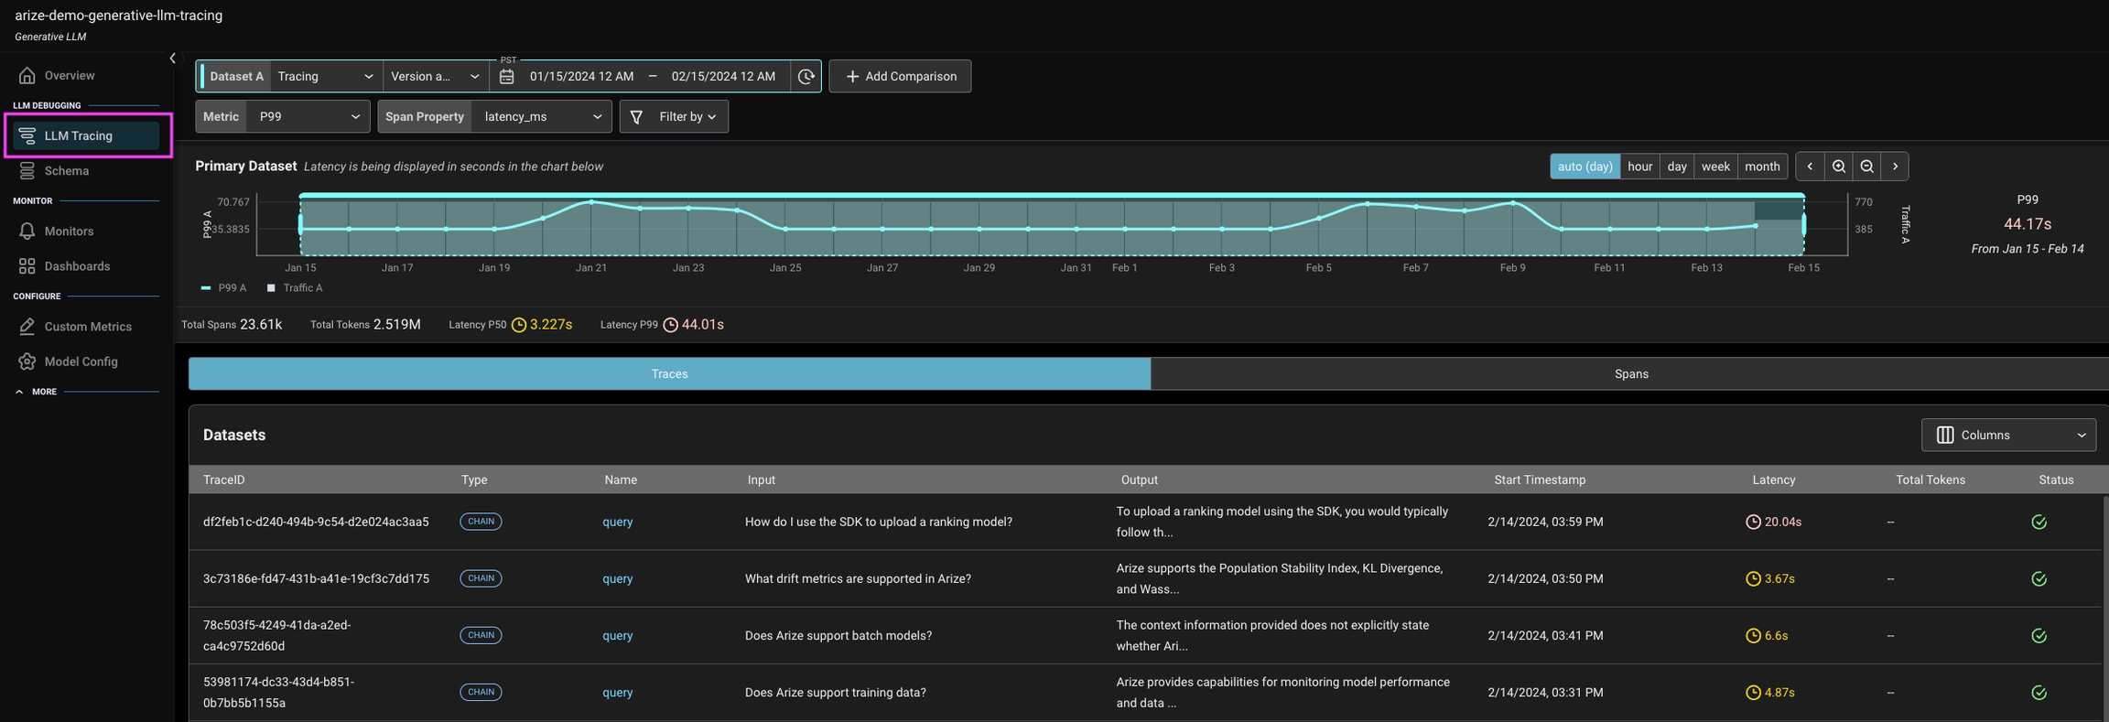The width and height of the screenshot is (2109, 722).
Task: Open LLM Tracing in the sidebar
Action: [86, 135]
